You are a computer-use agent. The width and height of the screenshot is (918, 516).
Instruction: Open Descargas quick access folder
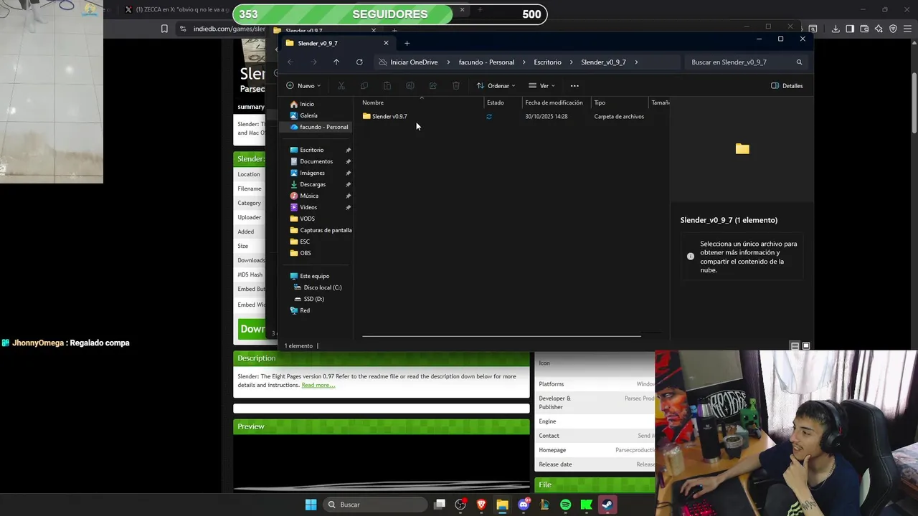click(313, 184)
